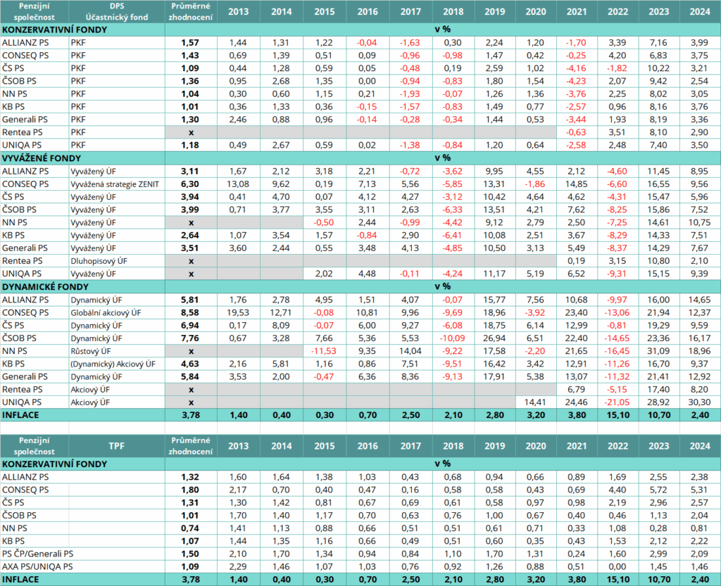Image resolution: width=721 pixels, height=586 pixels.
Task: Select the Rentea PS PKF 2021 value -0,63
Action: (576, 133)
